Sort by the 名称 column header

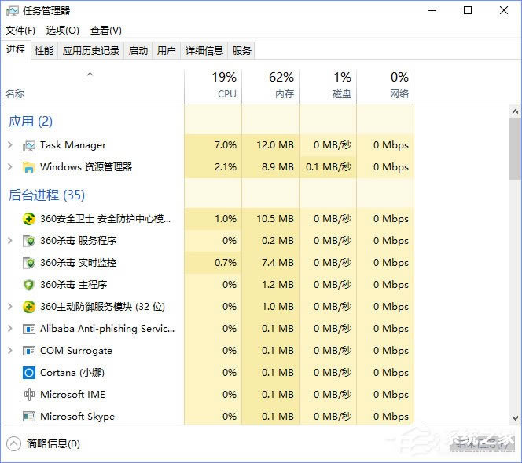pyautogui.click(x=92, y=86)
